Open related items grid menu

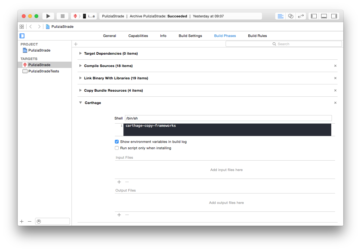(x=22, y=27)
